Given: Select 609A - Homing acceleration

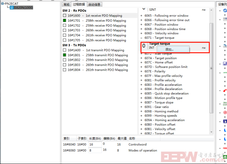Looking at the screenshot, I should click(165, 120).
